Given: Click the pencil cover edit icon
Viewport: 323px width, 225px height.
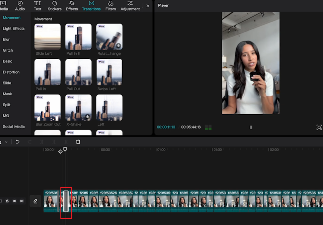Looking at the screenshot, I should coord(36,201).
